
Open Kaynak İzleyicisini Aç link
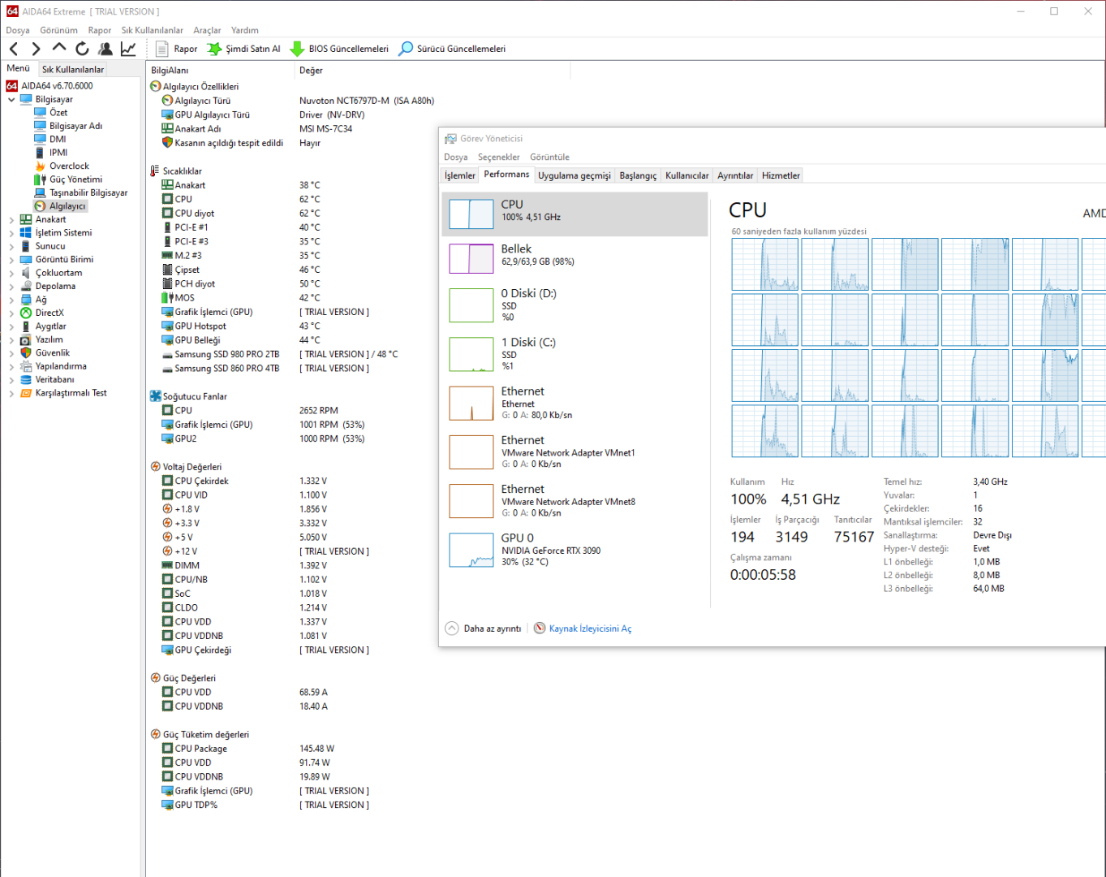591,629
